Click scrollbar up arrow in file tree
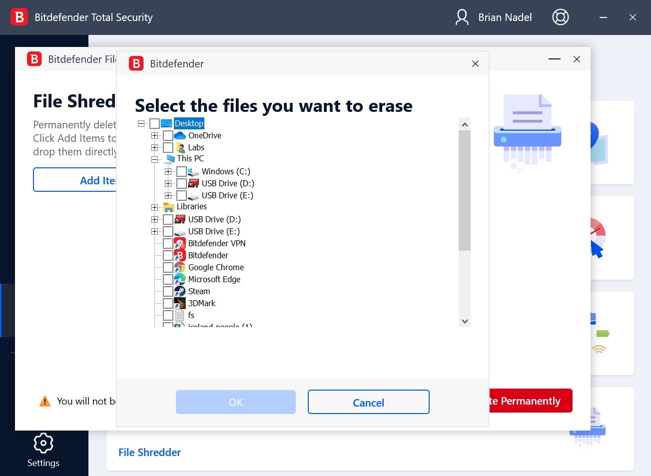 (465, 124)
